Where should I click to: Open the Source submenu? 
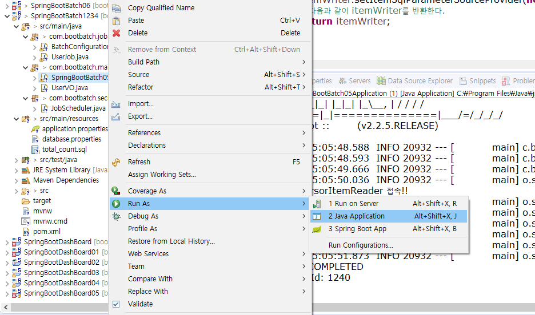[x=210, y=75]
